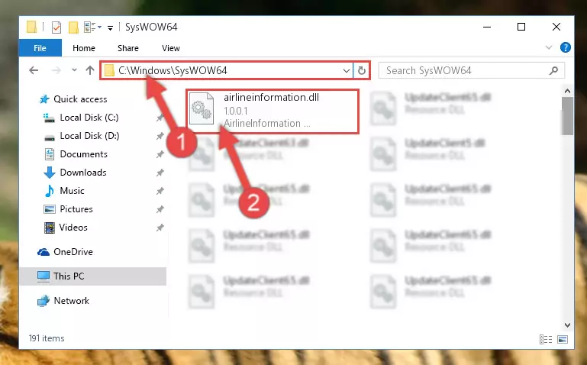Click the pin icon next to Music

[x=160, y=191]
